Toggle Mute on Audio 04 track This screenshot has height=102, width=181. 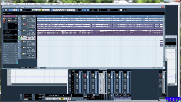(x=23, y=41)
